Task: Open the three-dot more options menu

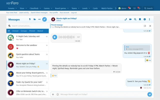Action: [x=149, y=19]
